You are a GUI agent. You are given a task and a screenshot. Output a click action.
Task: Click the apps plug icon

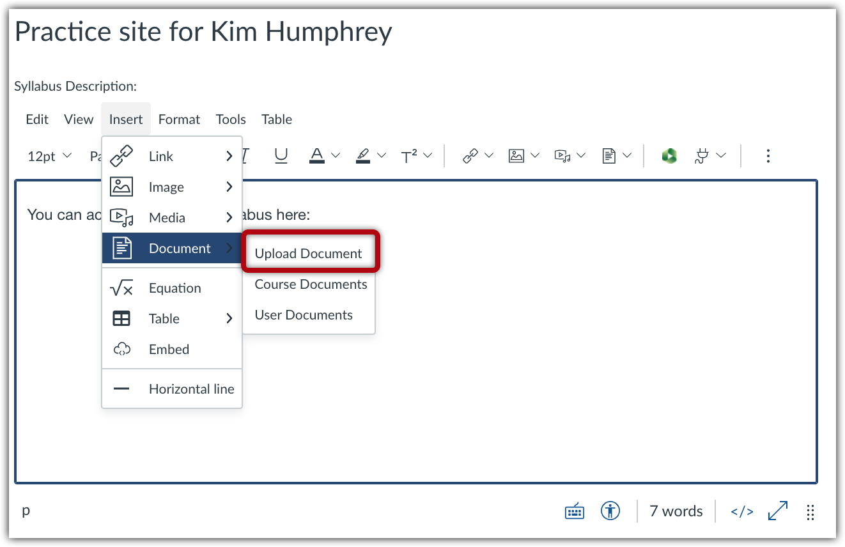(702, 156)
